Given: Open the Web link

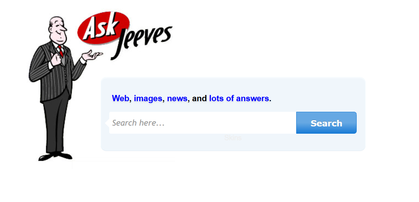Looking at the screenshot, I should (121, 99).
